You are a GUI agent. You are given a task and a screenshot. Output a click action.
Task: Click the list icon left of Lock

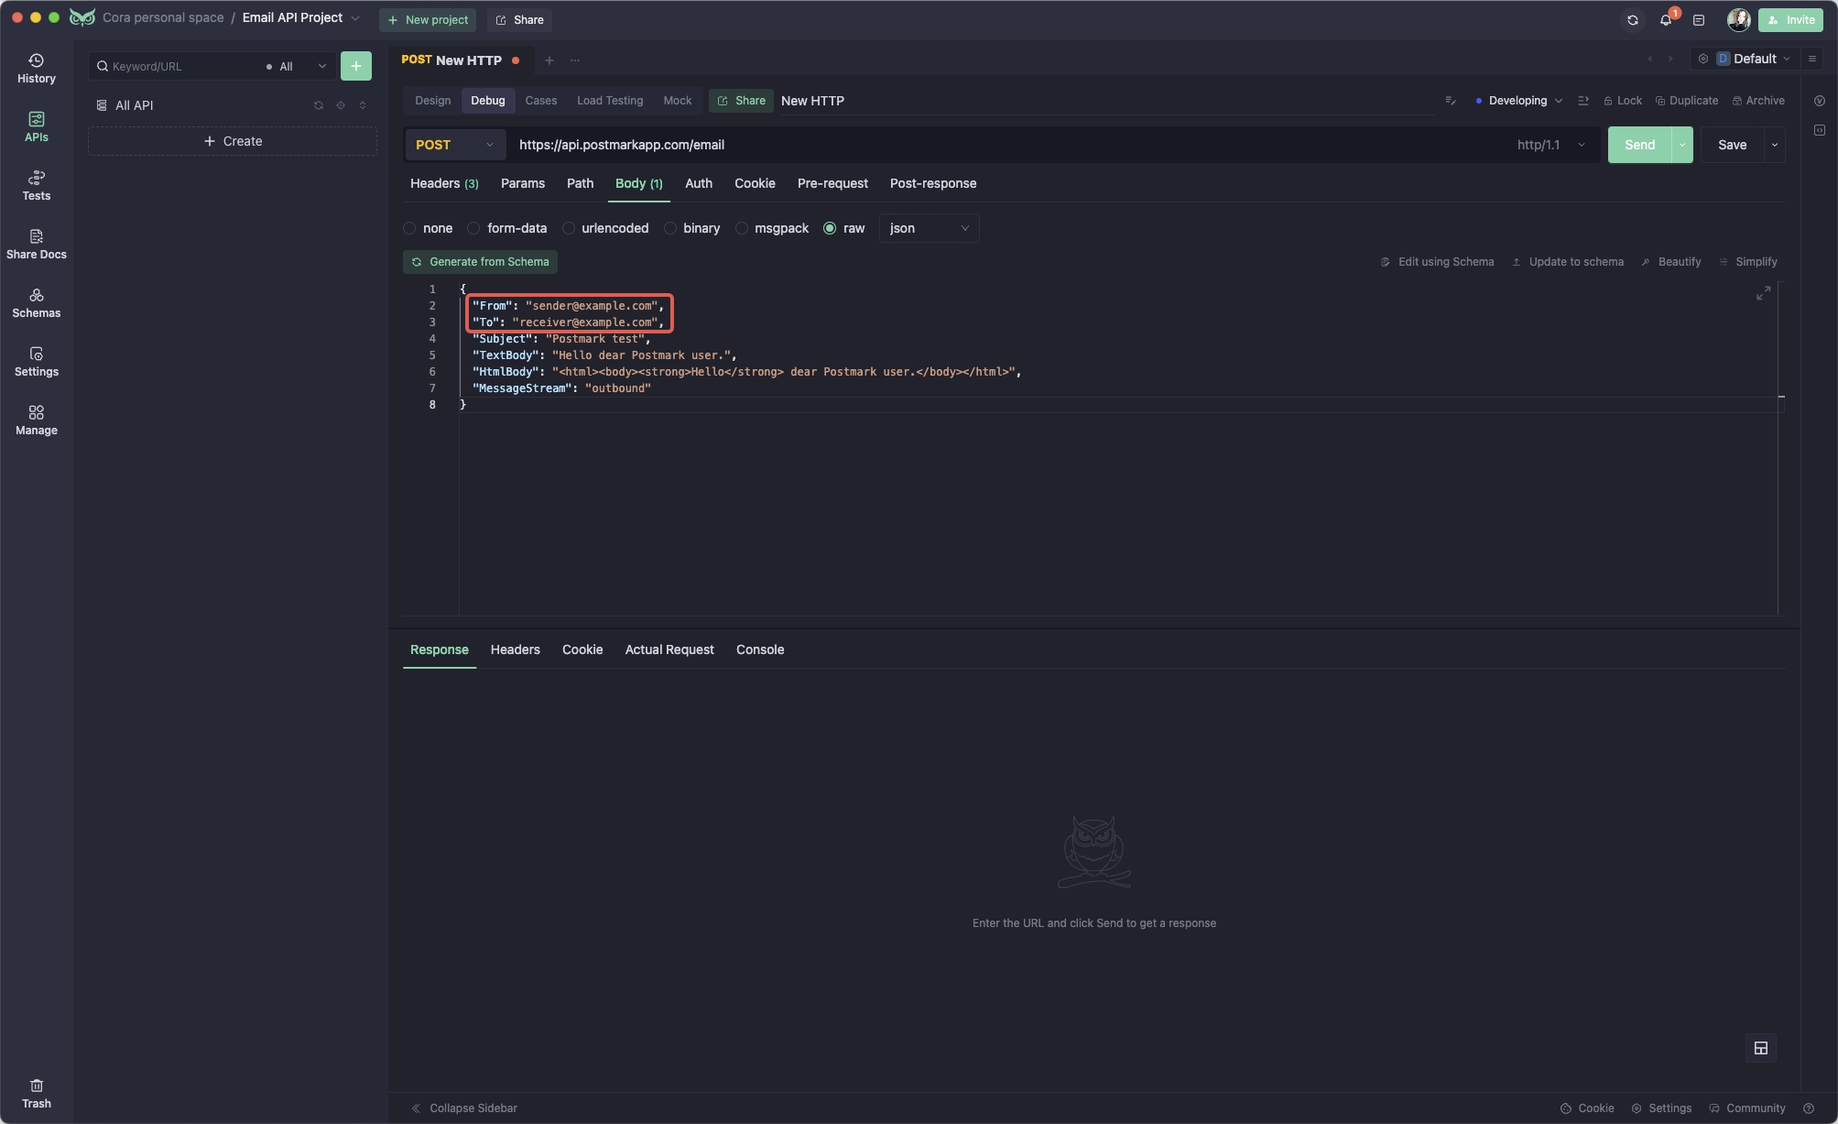tap(1583, 101)
